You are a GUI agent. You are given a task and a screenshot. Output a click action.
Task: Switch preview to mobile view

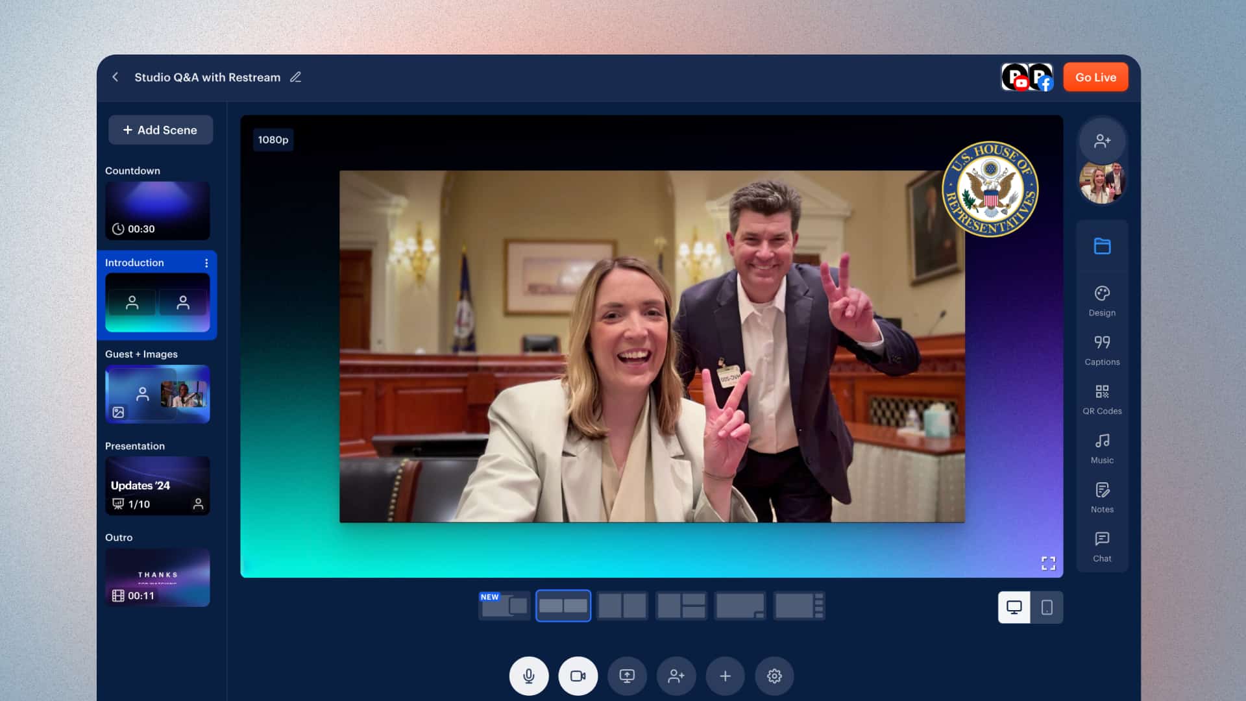1047,608
